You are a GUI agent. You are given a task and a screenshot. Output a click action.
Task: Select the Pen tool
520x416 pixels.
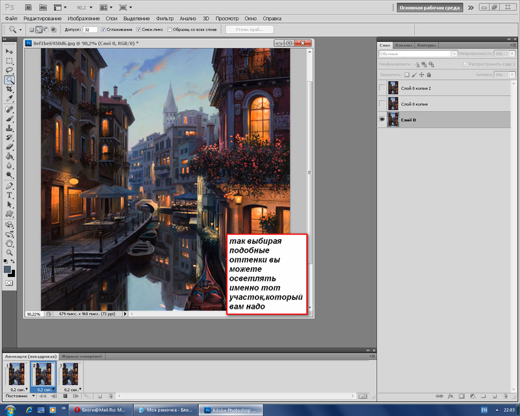[9, 186]
